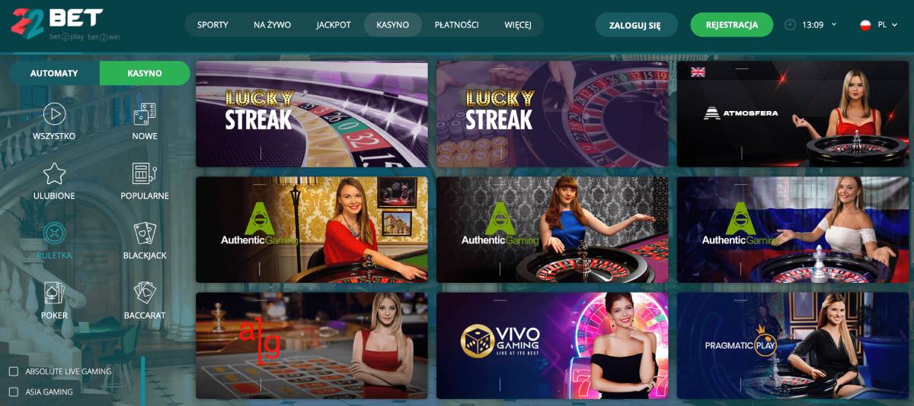This screenshot has height=406, width=914.
Task: Open Ulubione star icon category
Action: tap(54, 173)
